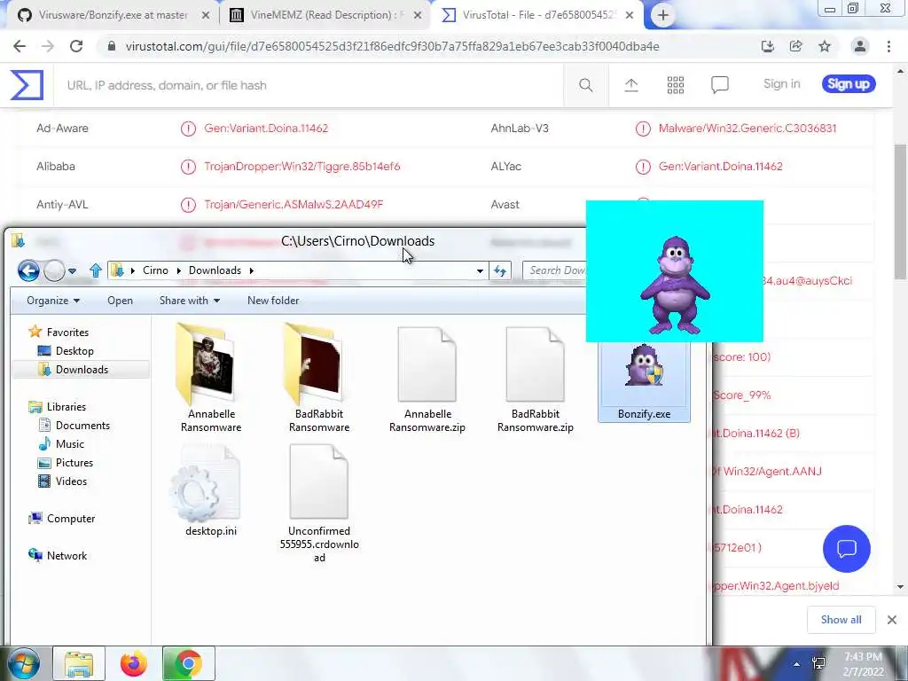
Task: Open the recent pages dropdown arrow
Action: 72,271
